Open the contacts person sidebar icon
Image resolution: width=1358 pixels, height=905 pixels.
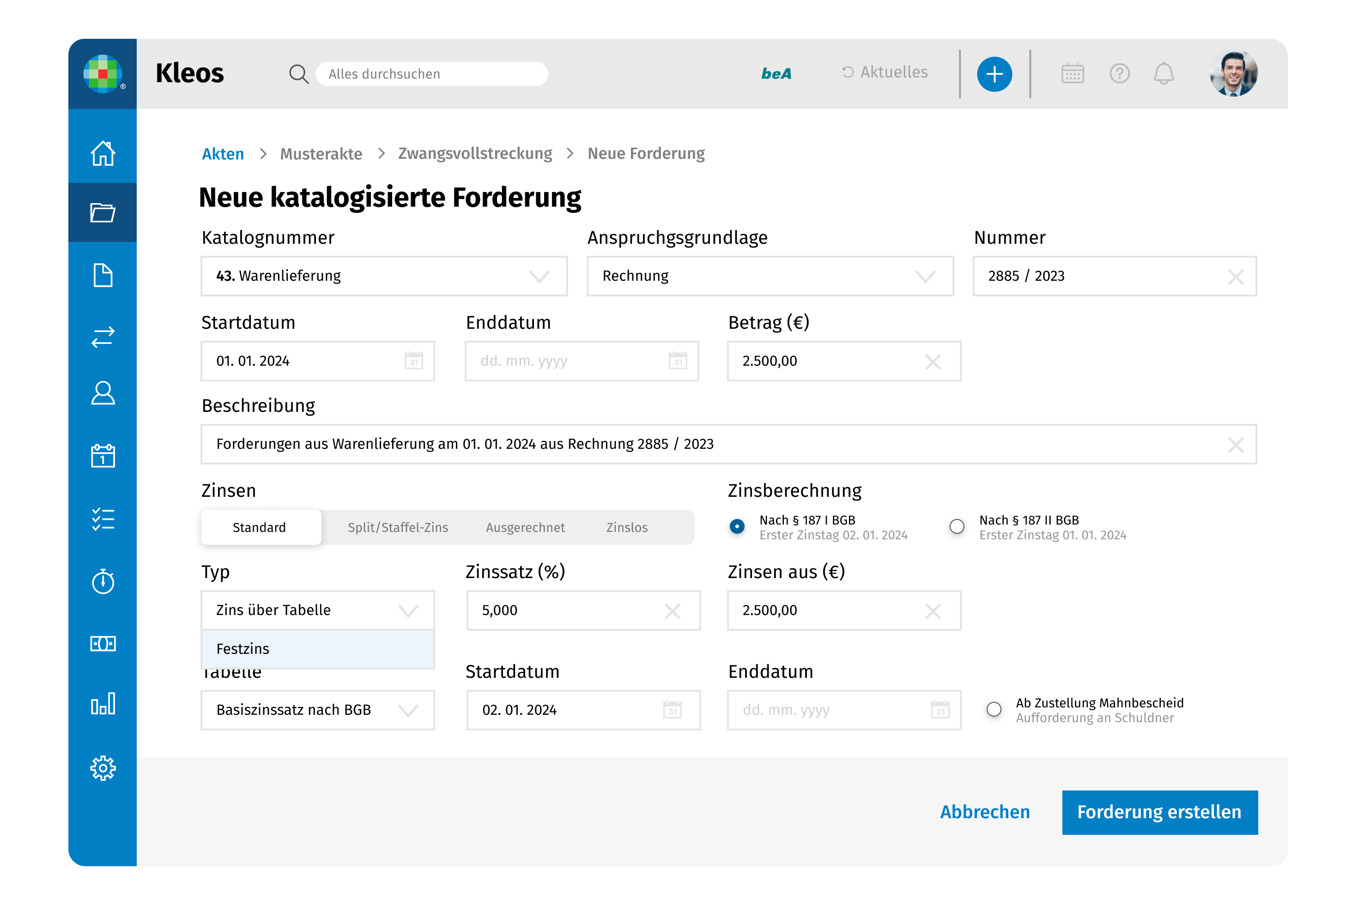click(x=103, y=393)
